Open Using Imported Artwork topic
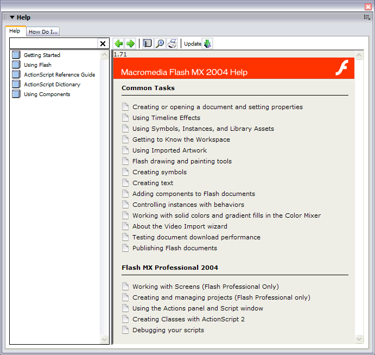Viewport: 375px width, 355px height. tap(169, 150)
